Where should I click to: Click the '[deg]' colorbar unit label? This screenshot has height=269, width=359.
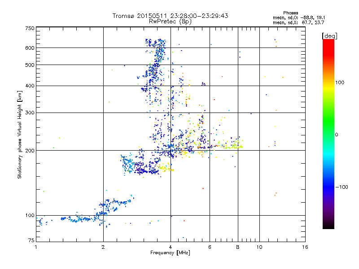(x=329, y=36)
